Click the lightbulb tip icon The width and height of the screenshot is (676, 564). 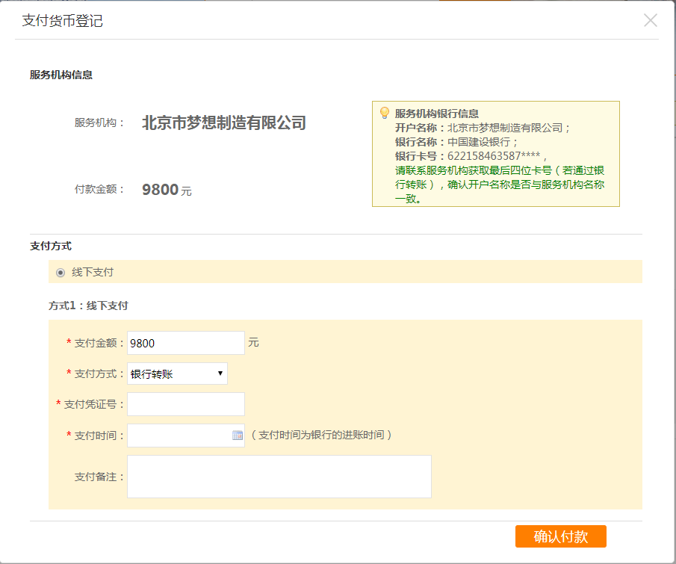[x=384, y=113]
